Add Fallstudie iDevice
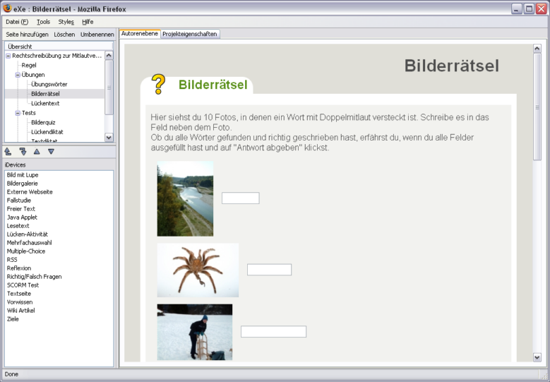The width and height of the screenshot is (550, 382). click(x=19, y=201)
